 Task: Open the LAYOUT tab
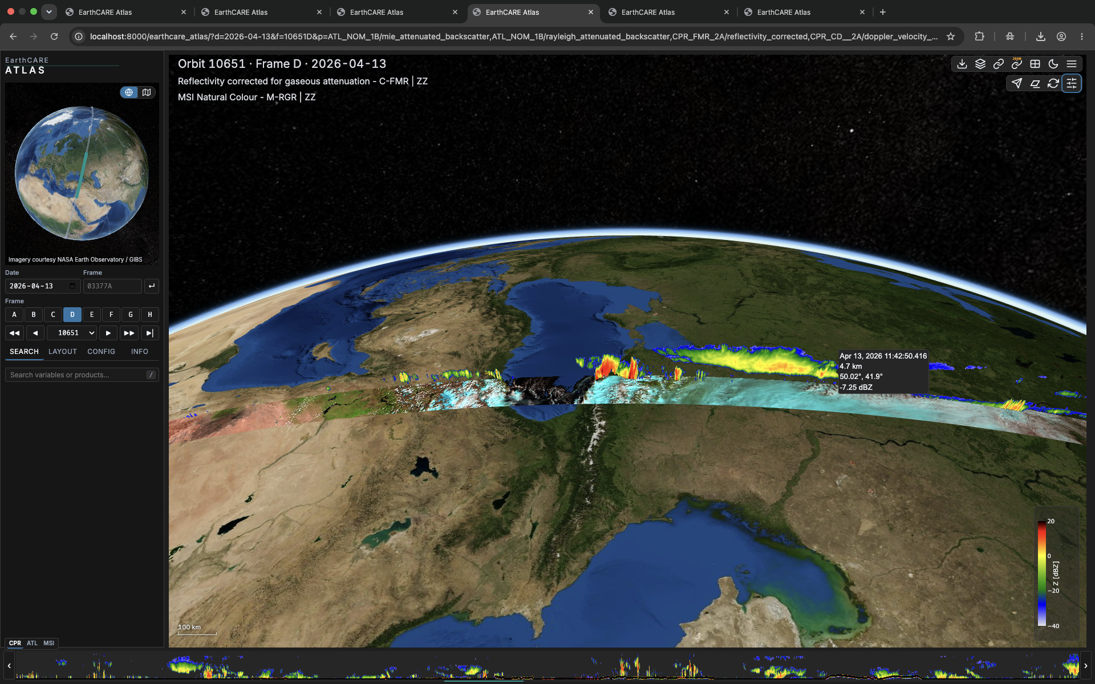(x=63, y=352)
